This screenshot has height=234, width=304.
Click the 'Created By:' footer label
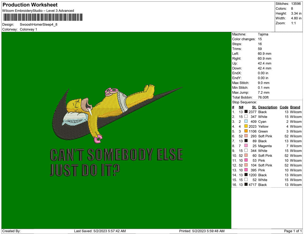(11, 231)
